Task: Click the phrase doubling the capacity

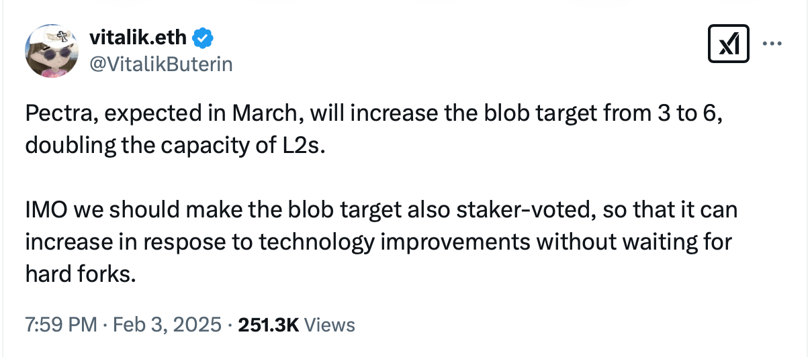Action: (x=114, y=144)
